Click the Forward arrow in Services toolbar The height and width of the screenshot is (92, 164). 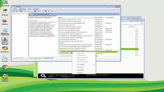click(16, 11)
